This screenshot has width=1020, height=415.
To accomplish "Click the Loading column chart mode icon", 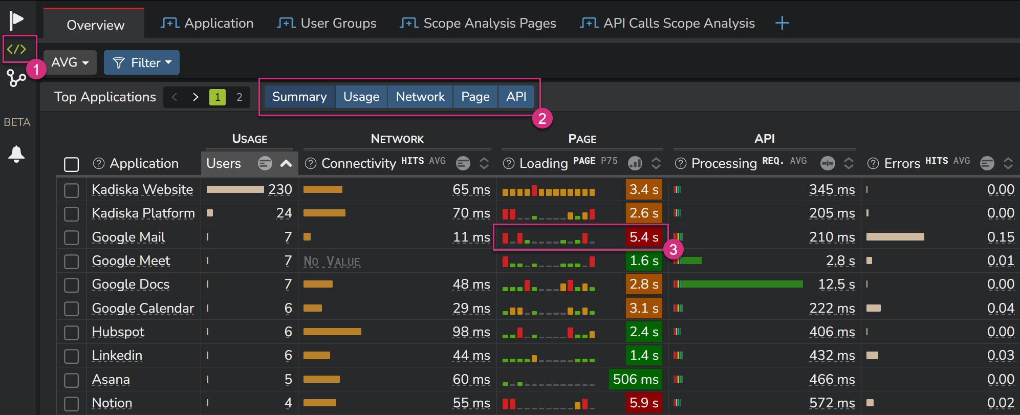I will 635,163.
